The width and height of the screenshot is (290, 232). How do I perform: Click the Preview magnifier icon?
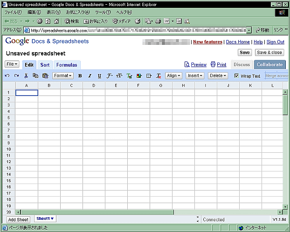(187, 64)
